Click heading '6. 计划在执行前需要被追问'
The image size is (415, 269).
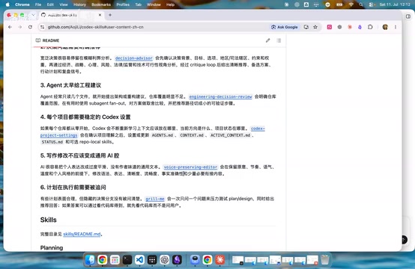(x=73, y=188)
